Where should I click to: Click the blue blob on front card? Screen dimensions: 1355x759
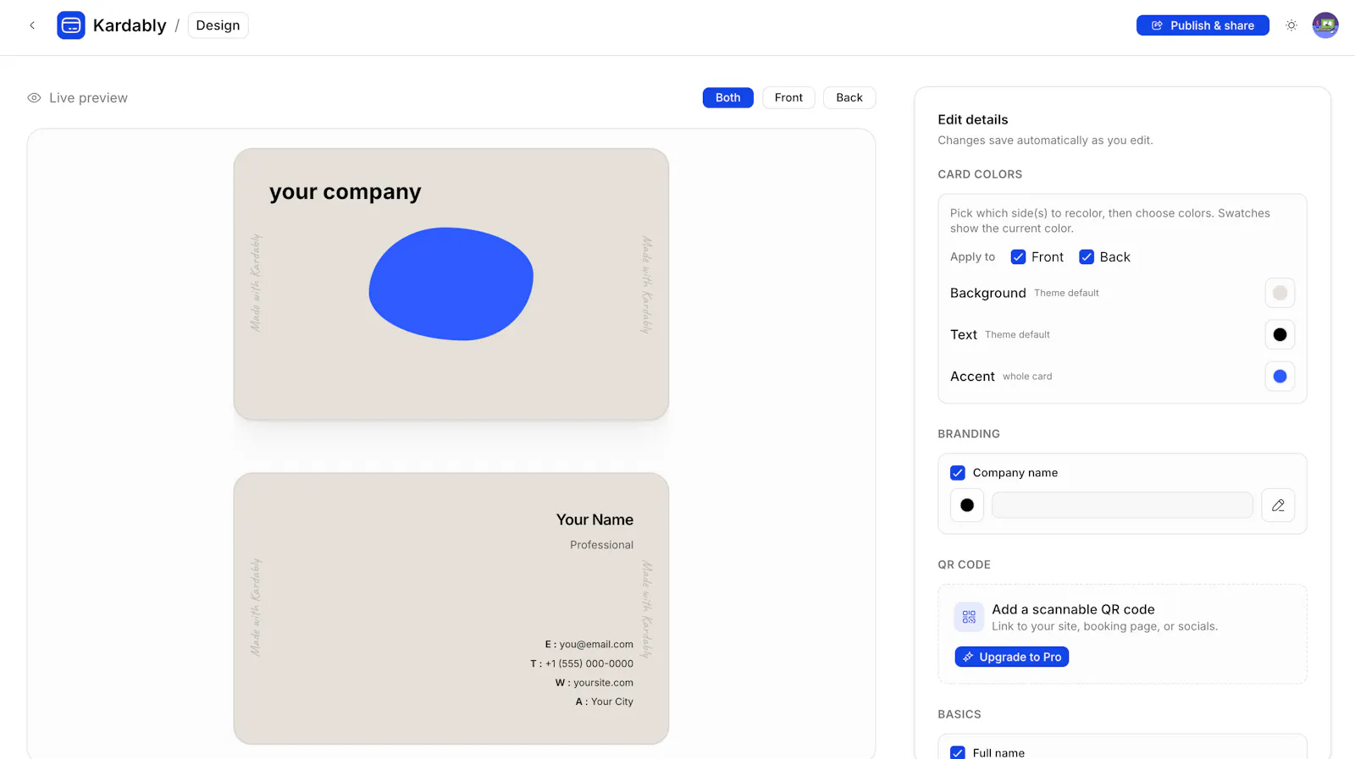[451, 284]
